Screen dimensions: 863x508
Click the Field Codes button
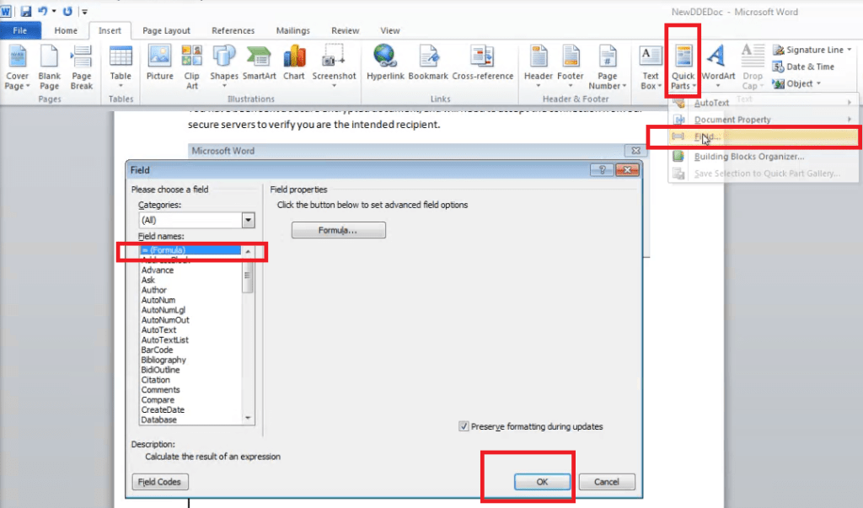[x=160, y=482]
